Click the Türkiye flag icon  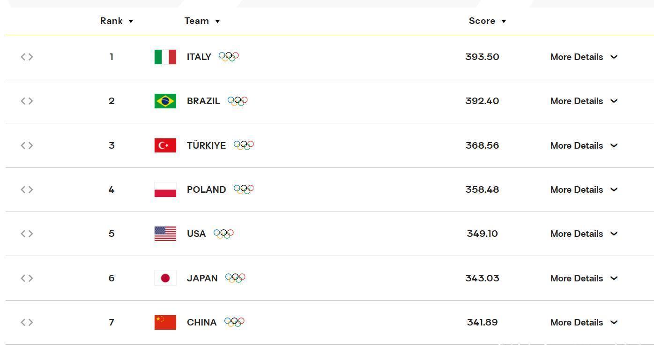[165, 145]
